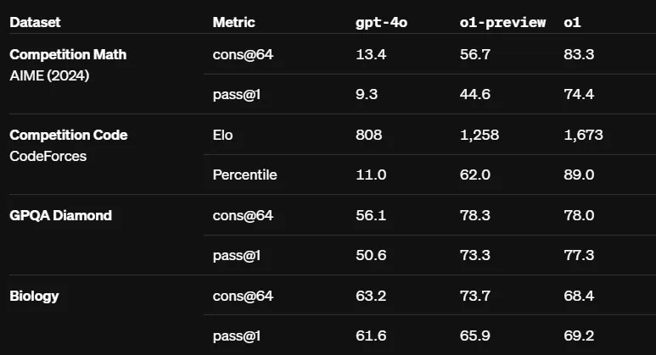Select the 69.2 Biology value for o1
The width and height of the screenshot is (656, 355).
578,336
